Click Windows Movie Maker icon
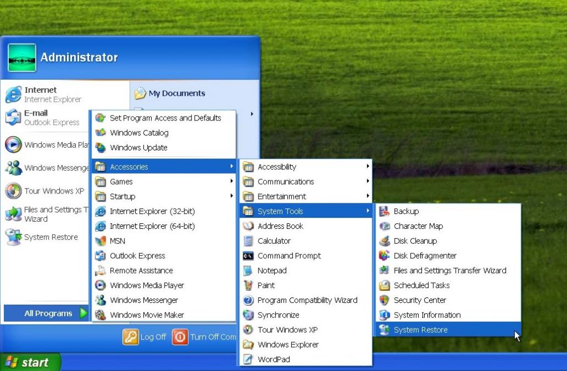The width and height of the screenshot is (567, 371). (100, 315)
